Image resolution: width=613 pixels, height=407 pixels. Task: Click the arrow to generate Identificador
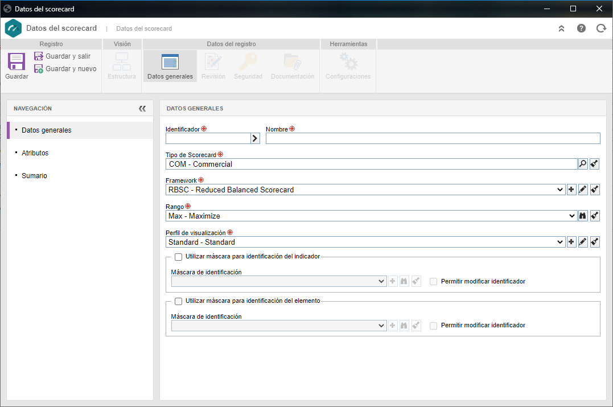pos(256,138)
